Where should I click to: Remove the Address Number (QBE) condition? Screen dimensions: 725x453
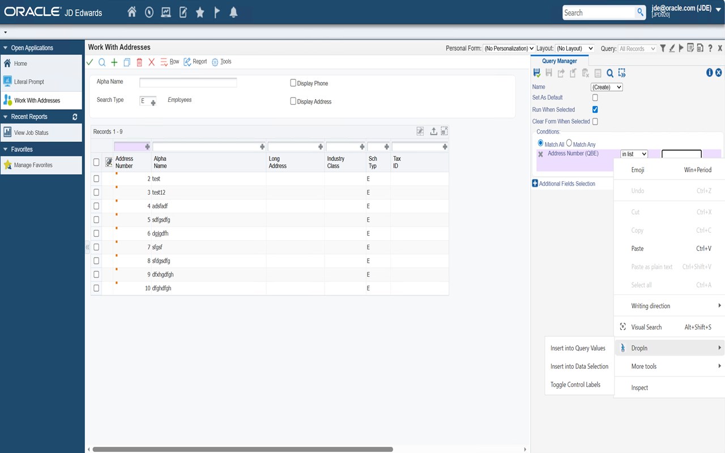tap(540, 154)
